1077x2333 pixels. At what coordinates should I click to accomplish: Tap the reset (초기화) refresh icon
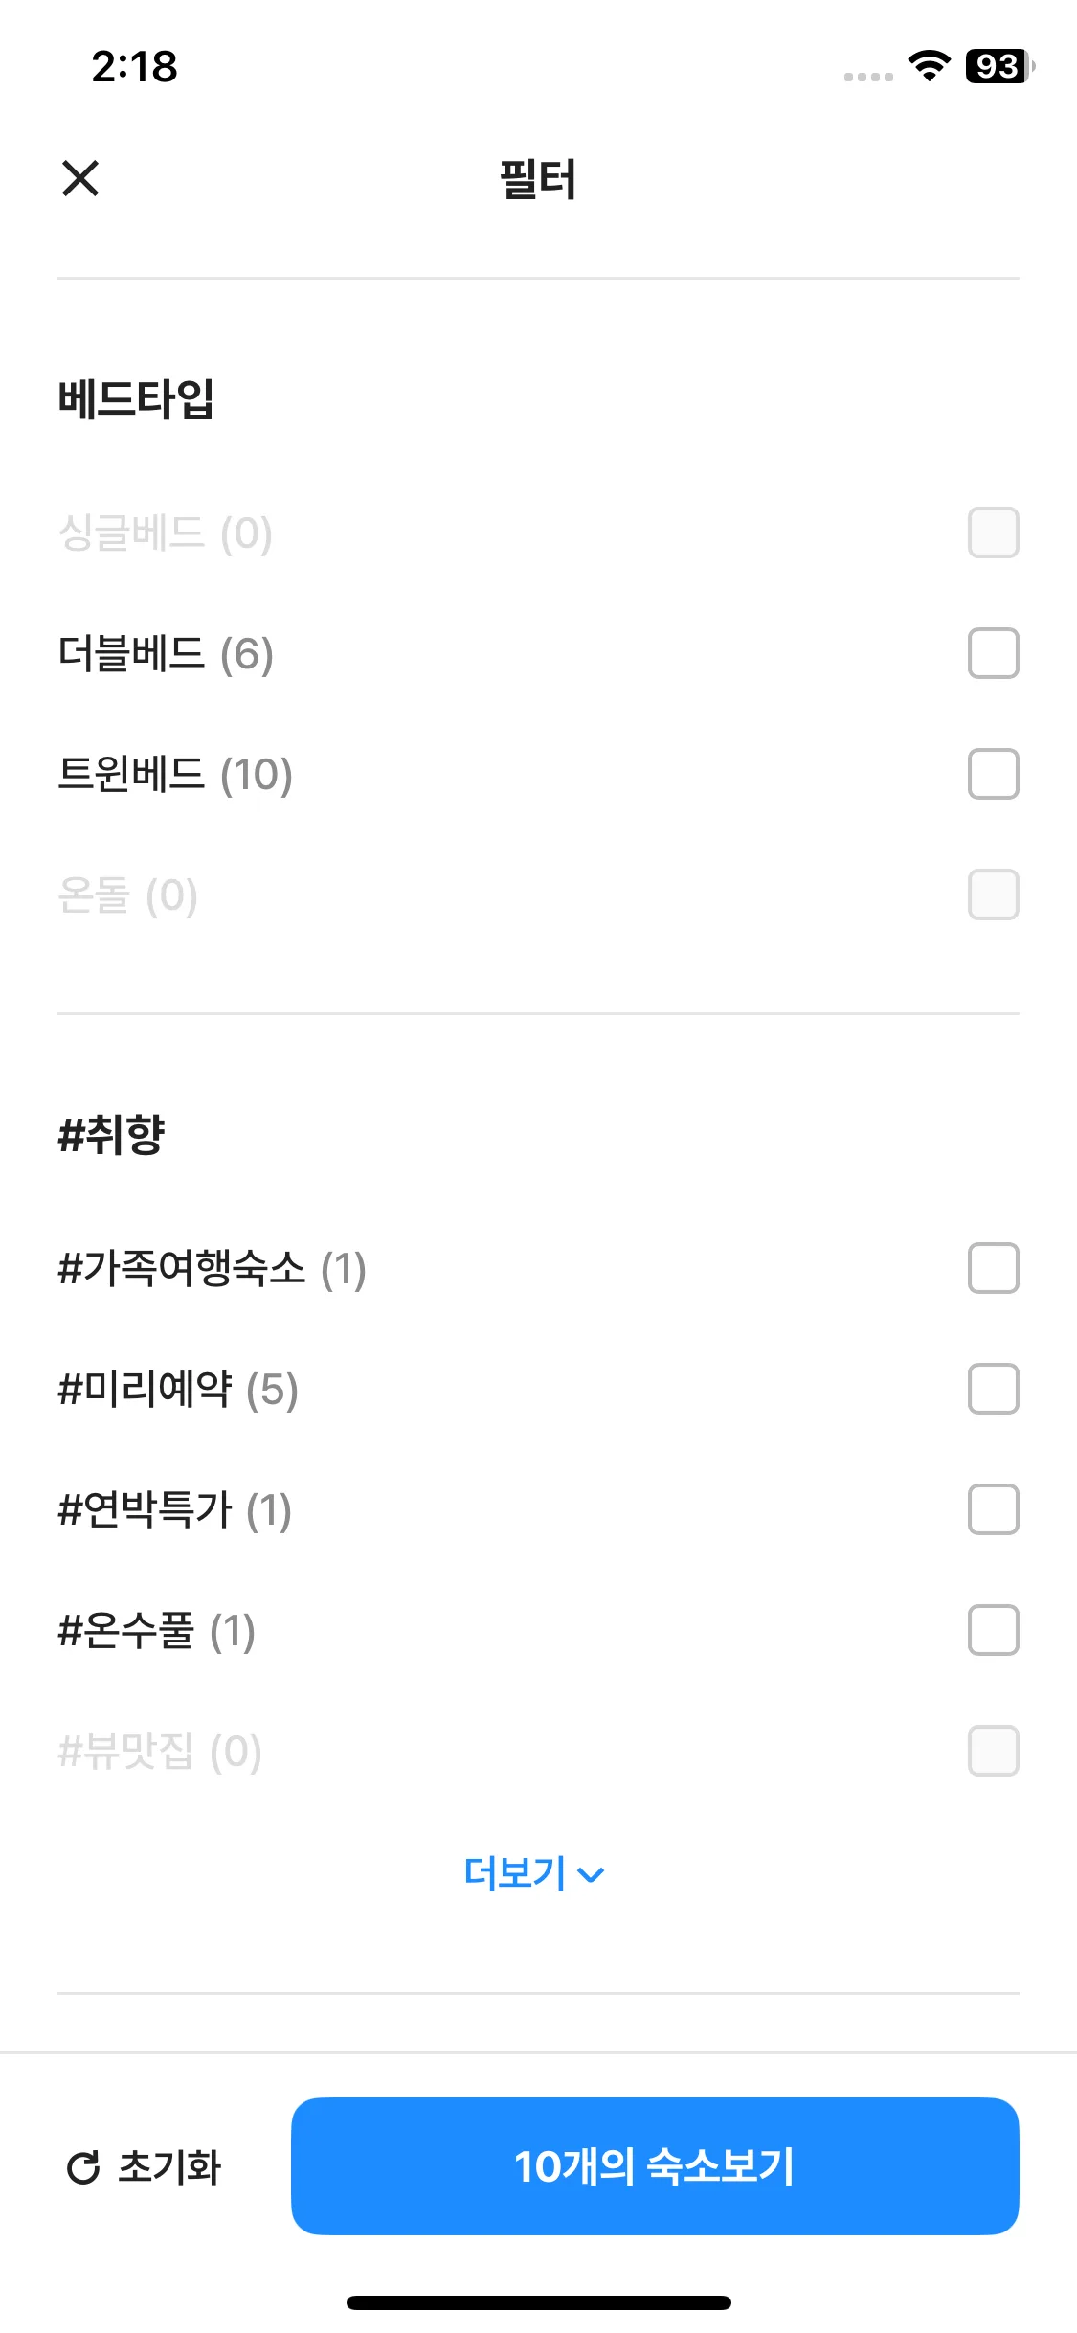84,2167
